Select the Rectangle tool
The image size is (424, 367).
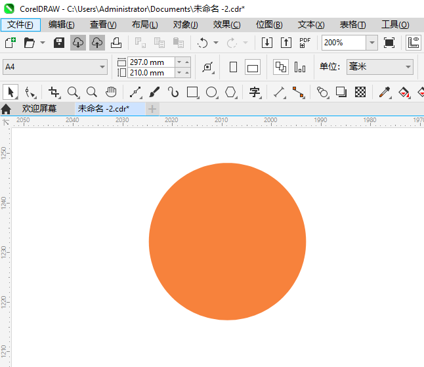tap(192, 92)
